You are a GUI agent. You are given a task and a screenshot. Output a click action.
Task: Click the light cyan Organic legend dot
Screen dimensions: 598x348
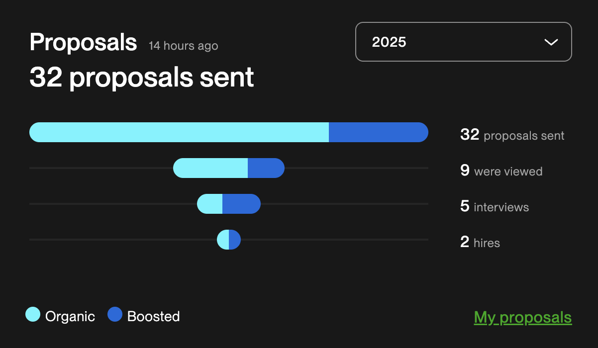(x=33, y=315)
